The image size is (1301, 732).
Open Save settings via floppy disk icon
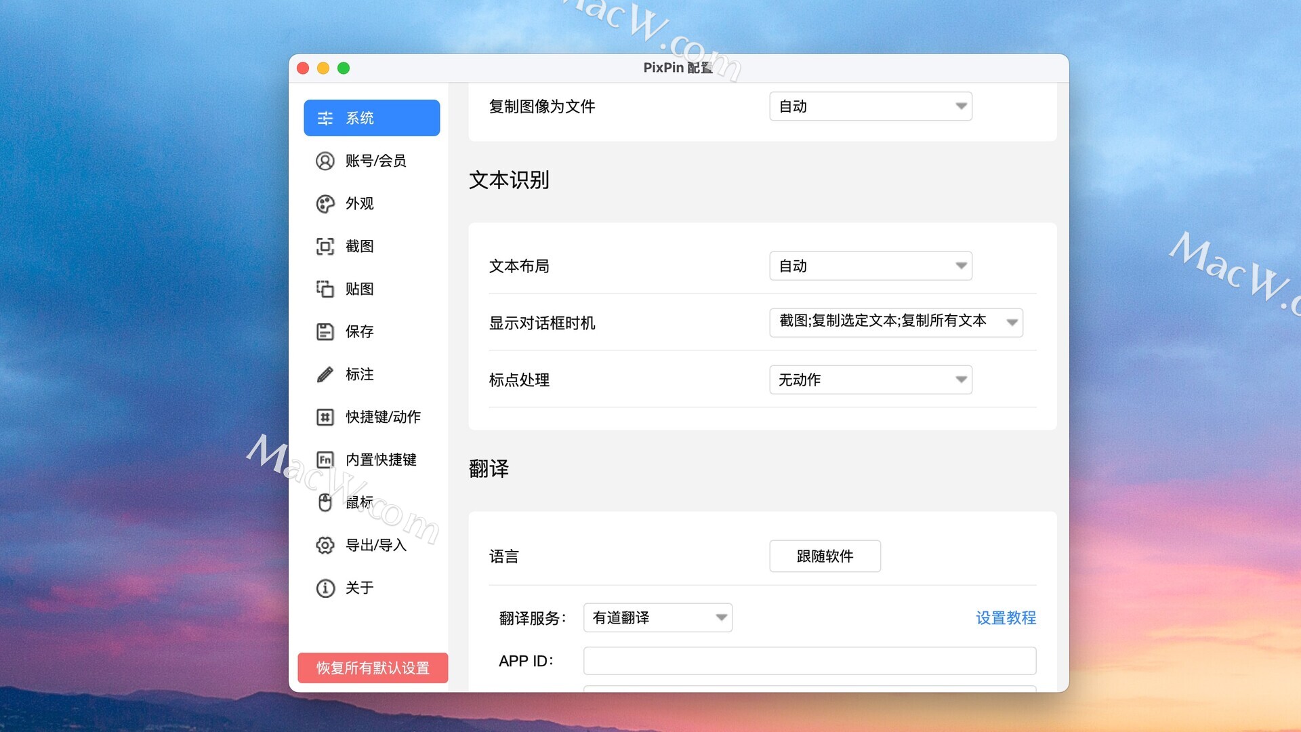325,331
